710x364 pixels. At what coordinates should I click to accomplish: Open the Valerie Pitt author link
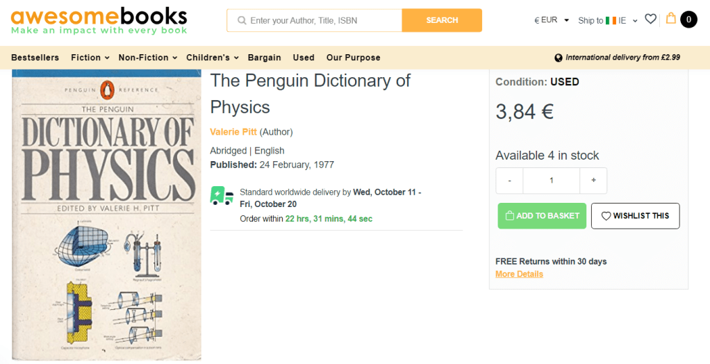[x=233, y=132]
